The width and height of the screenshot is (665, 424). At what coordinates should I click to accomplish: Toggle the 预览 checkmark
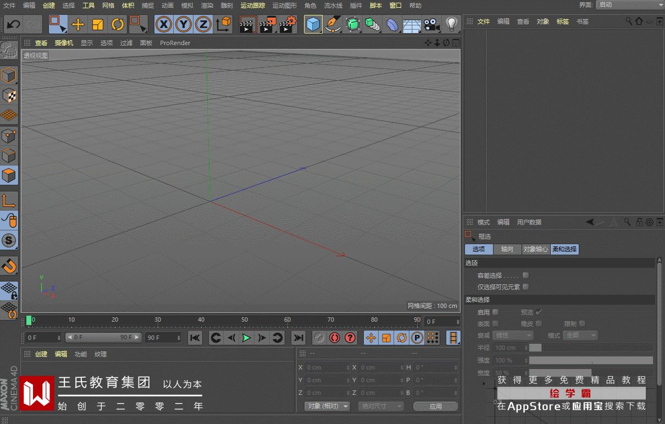click(539, 312)
